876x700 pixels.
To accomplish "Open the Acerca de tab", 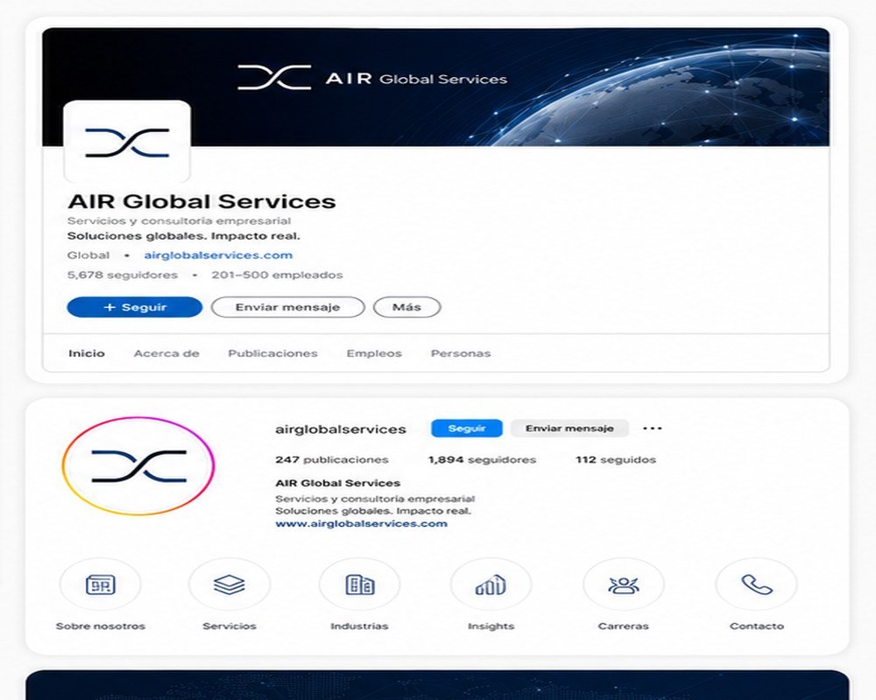I will tap(166, 353).
